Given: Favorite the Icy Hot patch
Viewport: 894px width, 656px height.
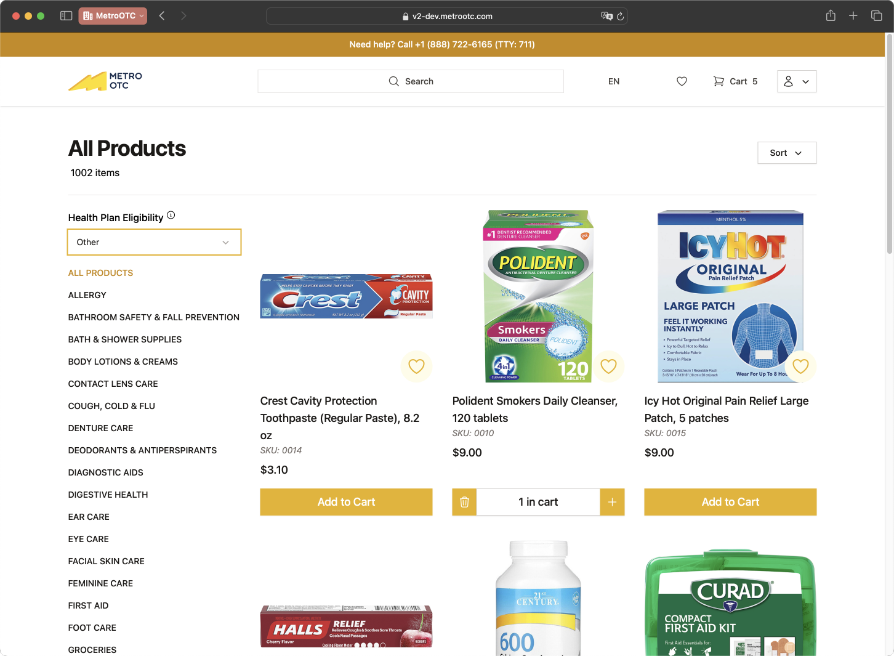Looking at the screenshot, I should click(800, 366).
